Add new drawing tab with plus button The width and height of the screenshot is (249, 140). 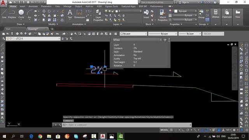coord(52,29)
